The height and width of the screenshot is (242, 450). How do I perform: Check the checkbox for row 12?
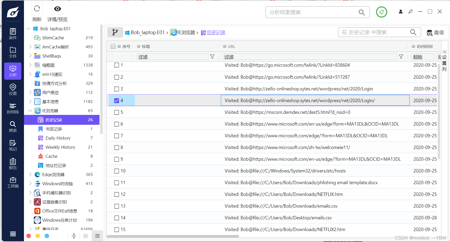117,194
